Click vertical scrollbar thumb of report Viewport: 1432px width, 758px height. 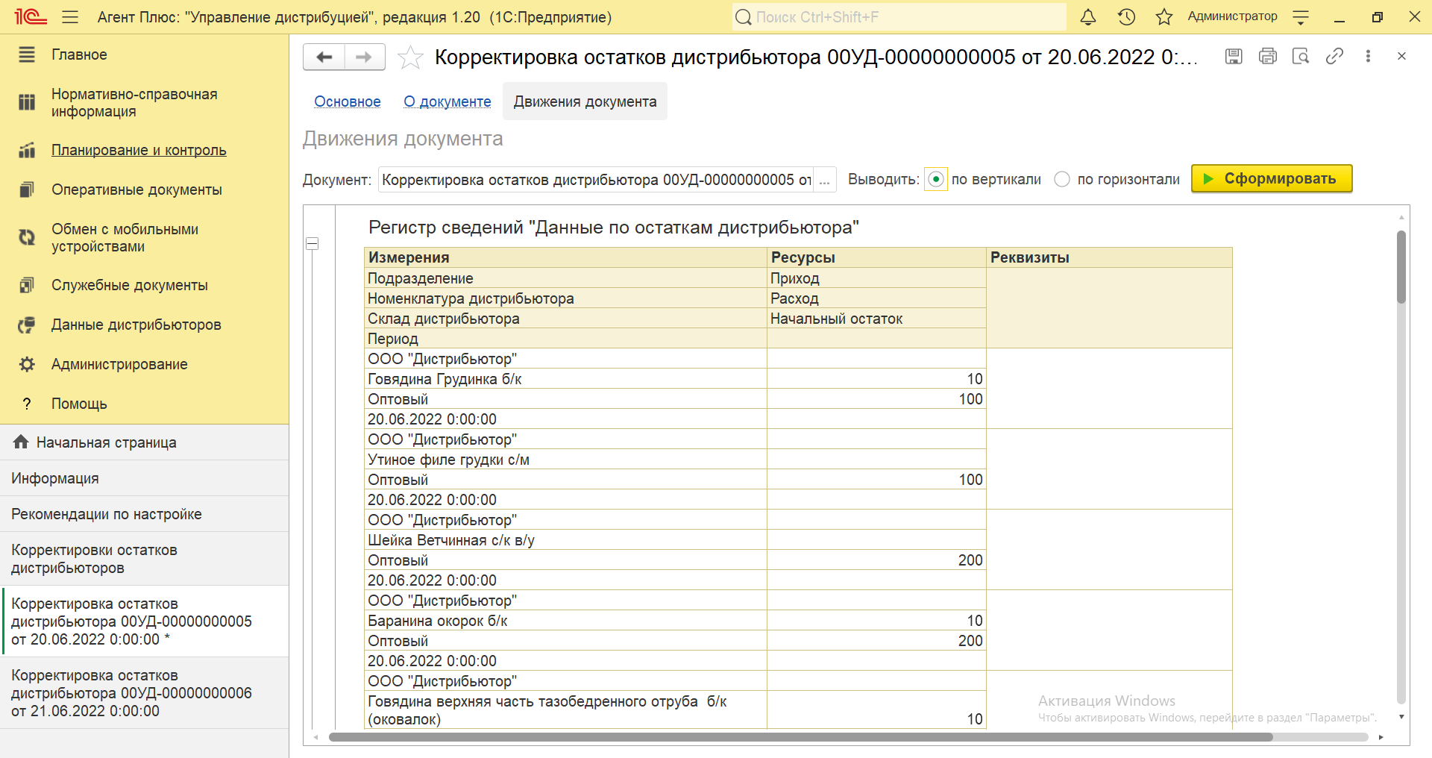[1401, 267]
